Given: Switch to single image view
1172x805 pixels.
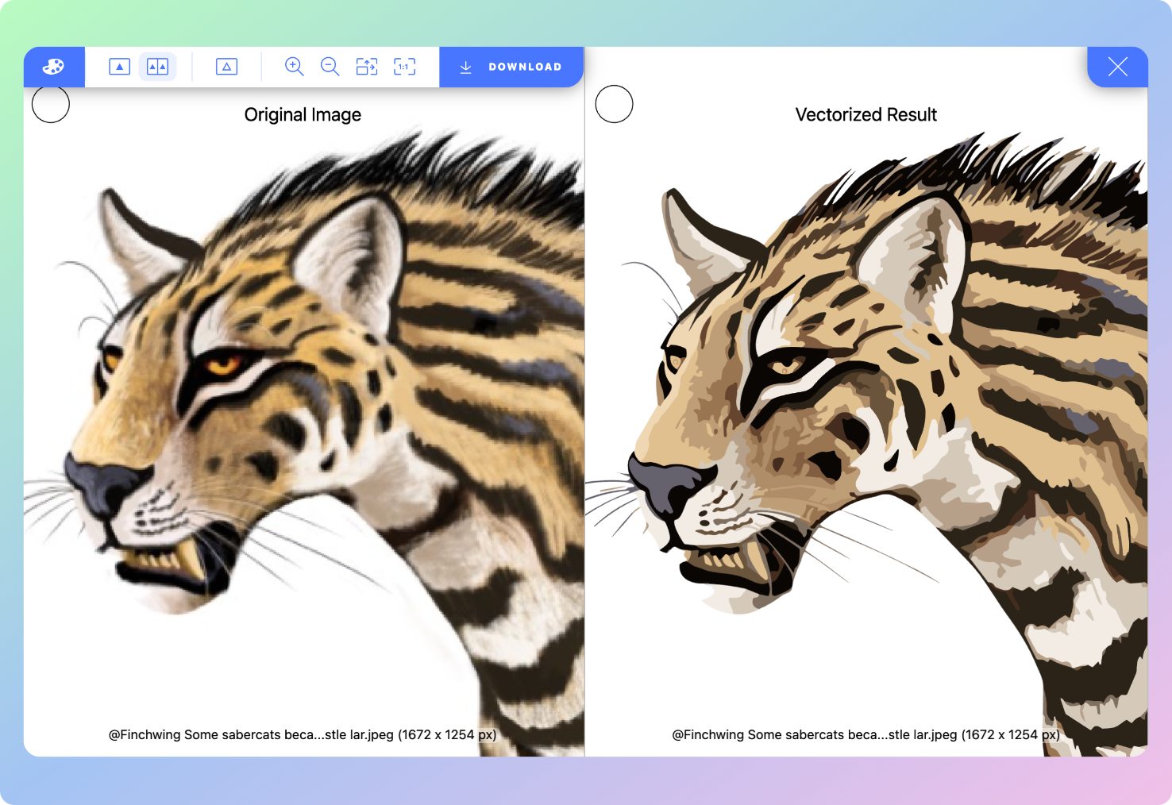Looking at the screenshot, I should pyautogui.click(x=119, y=67).
